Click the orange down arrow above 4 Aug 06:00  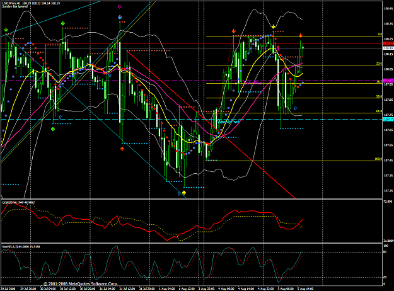234,31
